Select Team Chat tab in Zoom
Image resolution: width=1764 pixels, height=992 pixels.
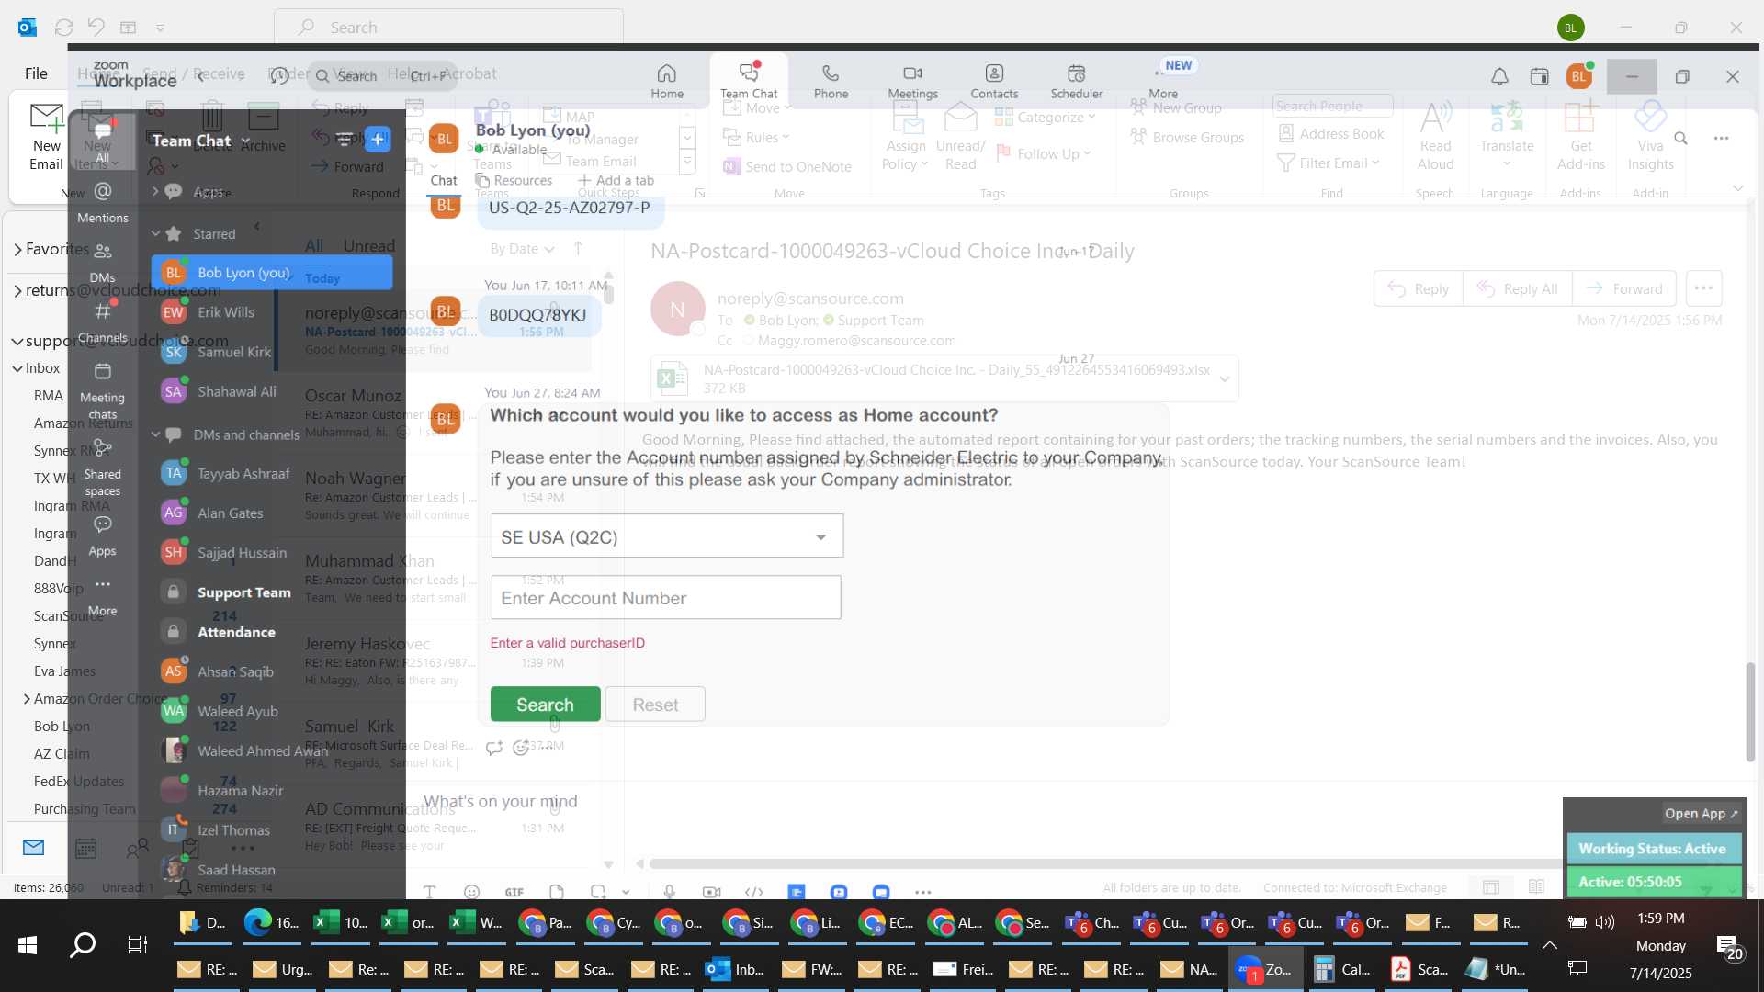(749, 81)
